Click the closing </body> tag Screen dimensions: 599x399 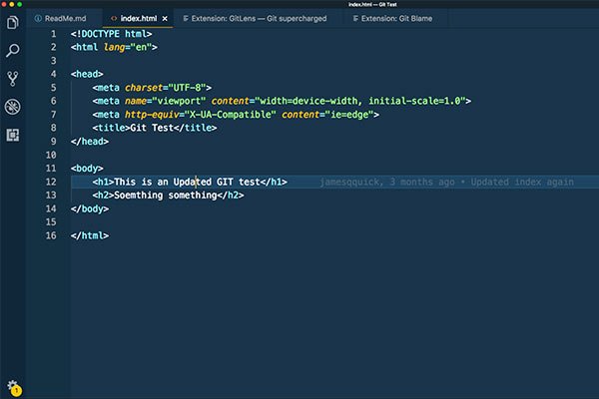click(90, 208)
